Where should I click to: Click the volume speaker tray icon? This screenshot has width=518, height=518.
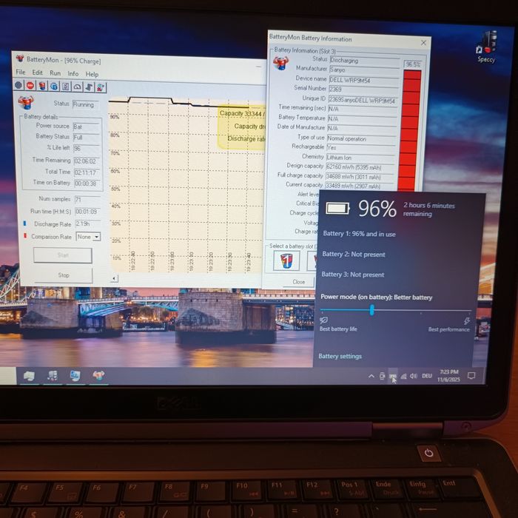pyautogui.click(x=414, y=376)
